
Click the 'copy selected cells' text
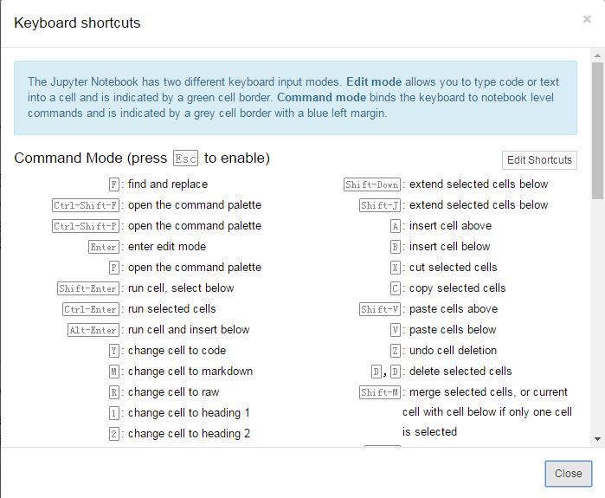pos(457,288)
